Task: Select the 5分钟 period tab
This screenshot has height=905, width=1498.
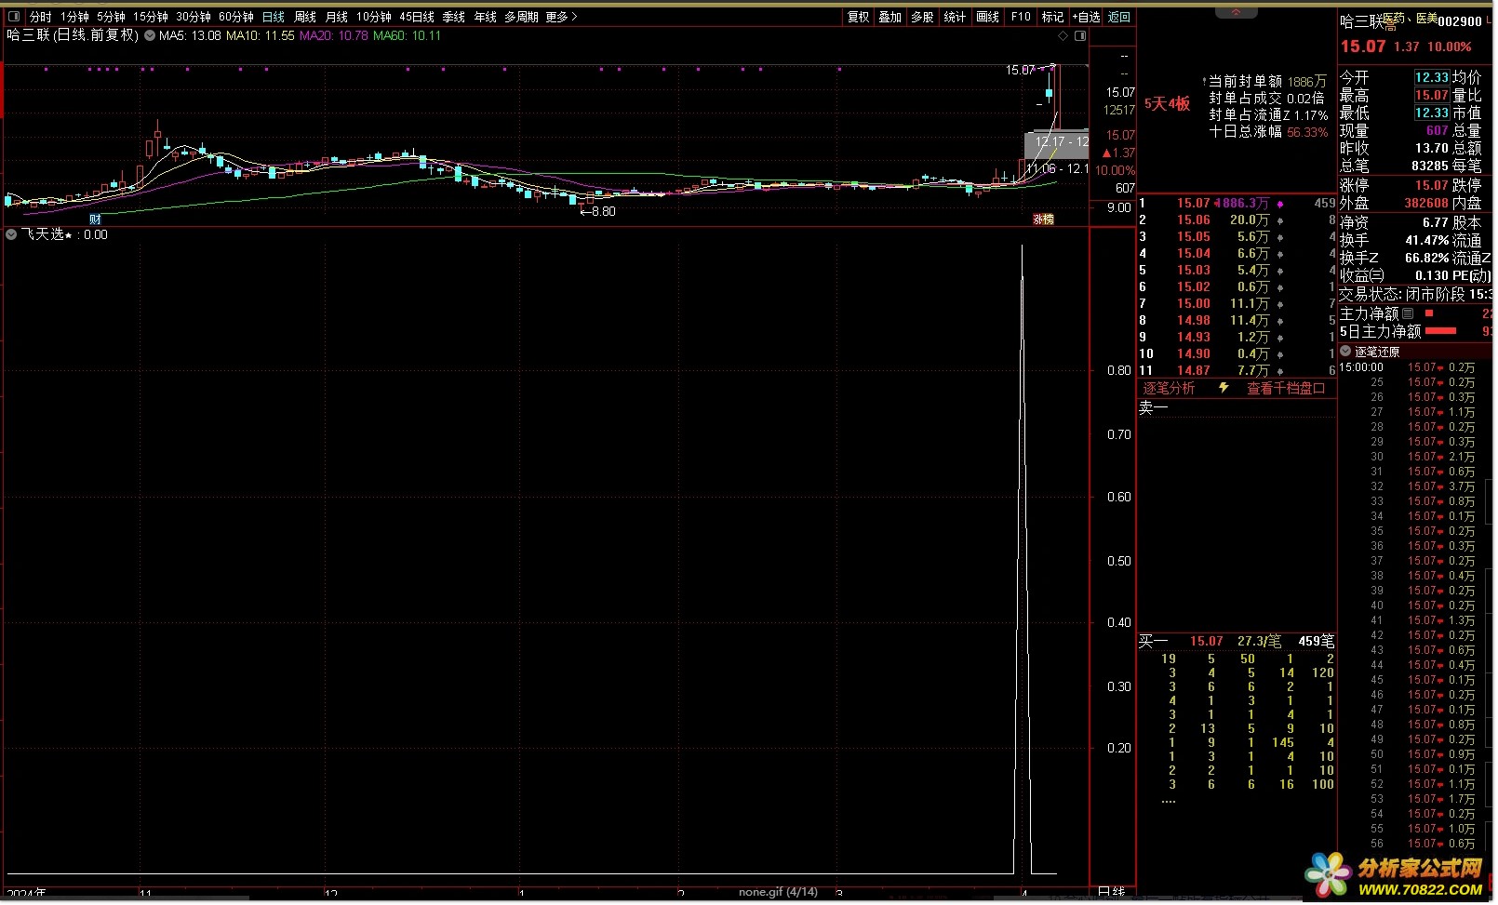Action: (x=111, y=17)
